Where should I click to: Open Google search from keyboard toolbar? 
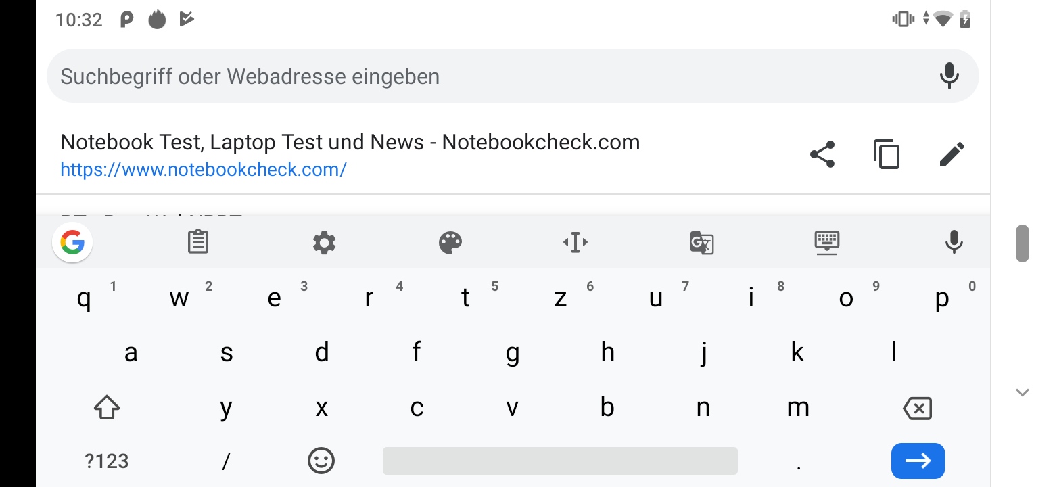click(72, 242)
